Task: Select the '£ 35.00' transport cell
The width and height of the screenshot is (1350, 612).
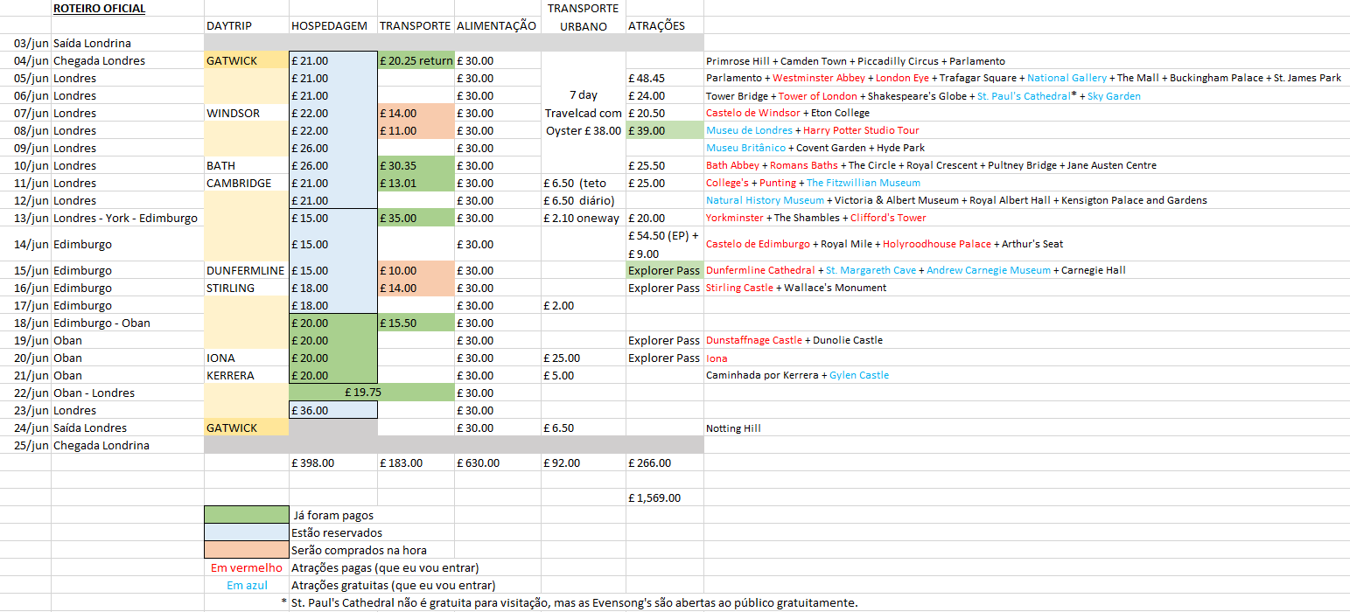Action: 416,218
